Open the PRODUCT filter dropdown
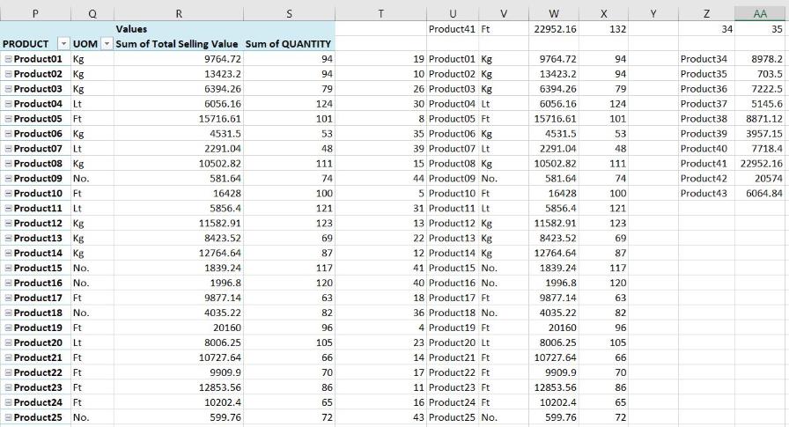789x427 pixels. [63, 44]
